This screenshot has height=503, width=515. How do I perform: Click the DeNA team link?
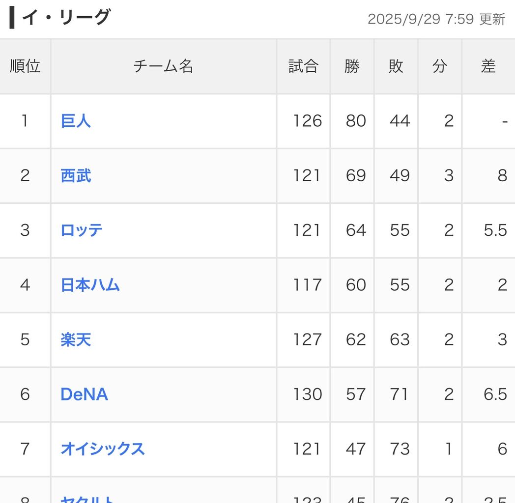[84, 394]
